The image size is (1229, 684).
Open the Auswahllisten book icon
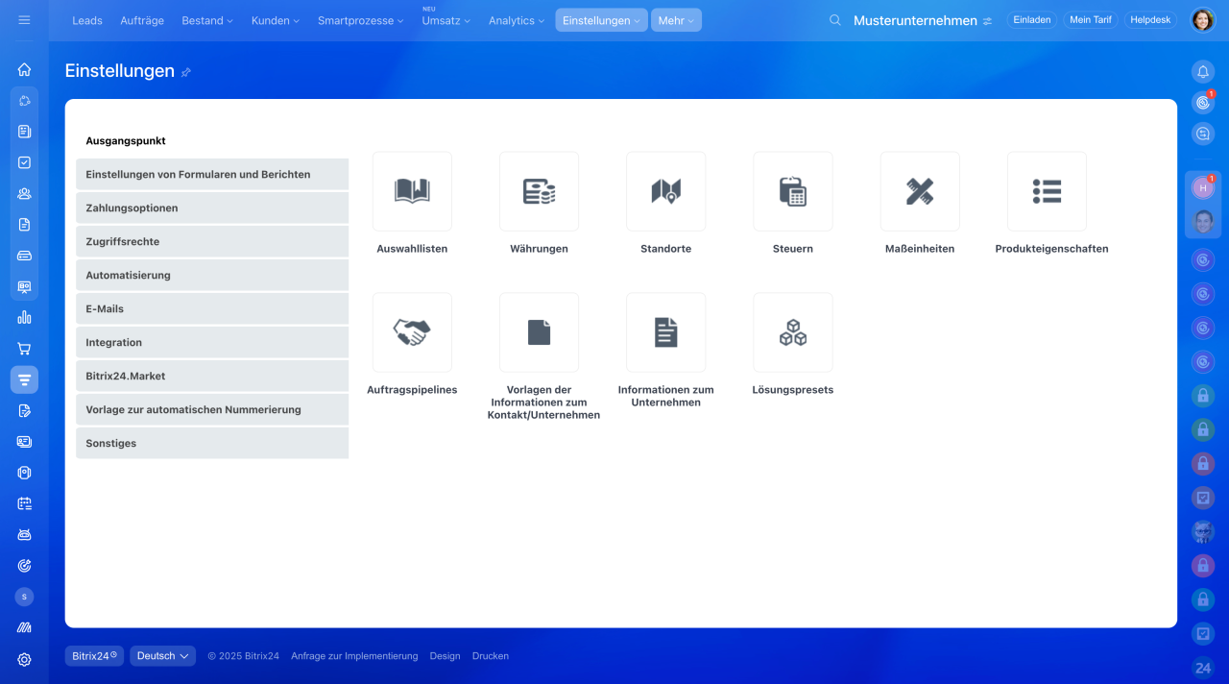[x=412, y=191]
